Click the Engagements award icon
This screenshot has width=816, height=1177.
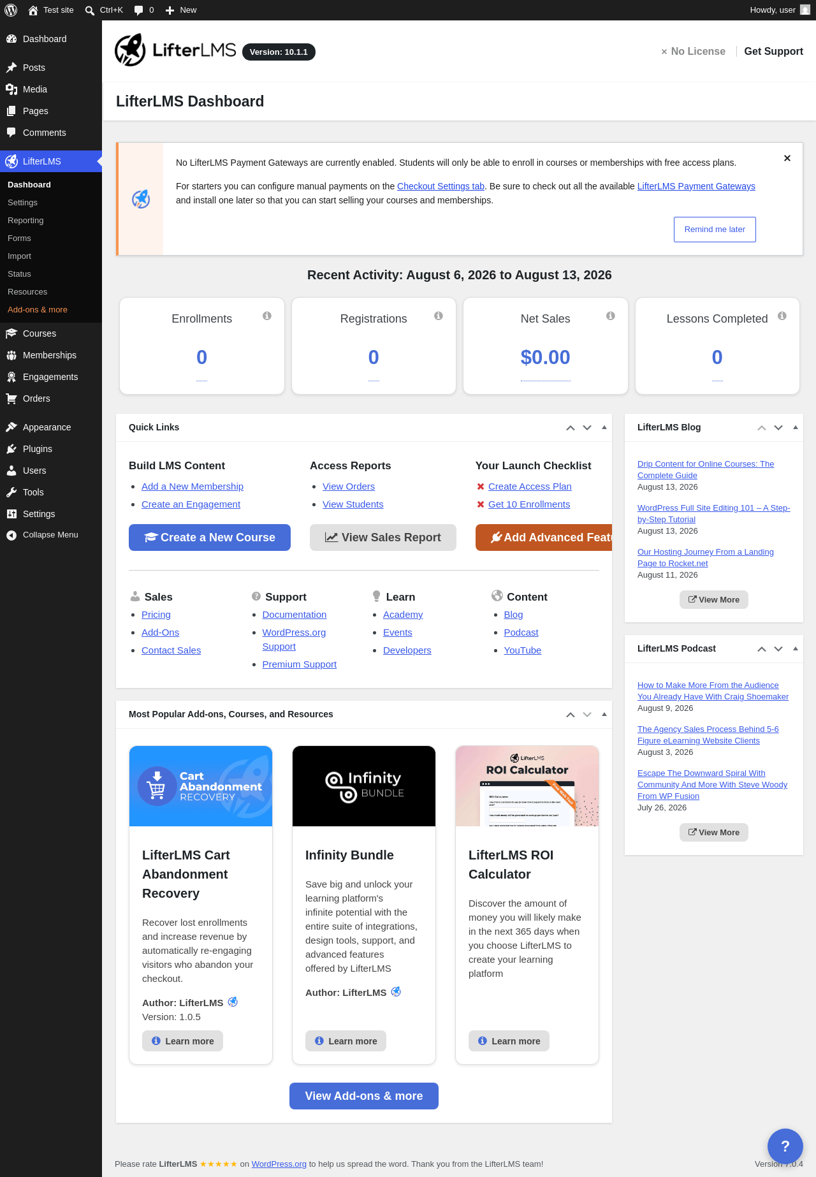(x=11, y=377)
